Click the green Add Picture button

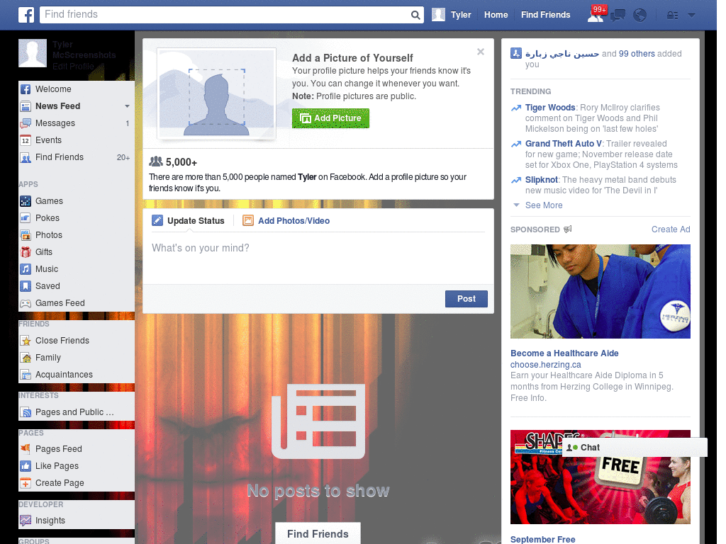coord(330,118)
